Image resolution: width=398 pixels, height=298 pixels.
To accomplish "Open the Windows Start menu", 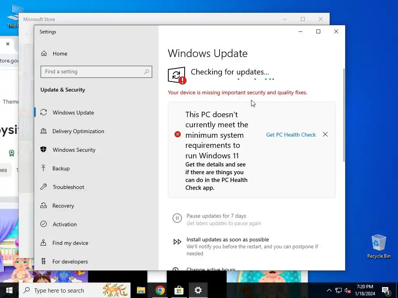I will pyautogui.click(x=9, y=290).
